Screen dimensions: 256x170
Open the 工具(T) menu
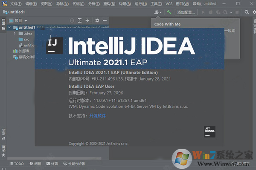tap(156, 4)
